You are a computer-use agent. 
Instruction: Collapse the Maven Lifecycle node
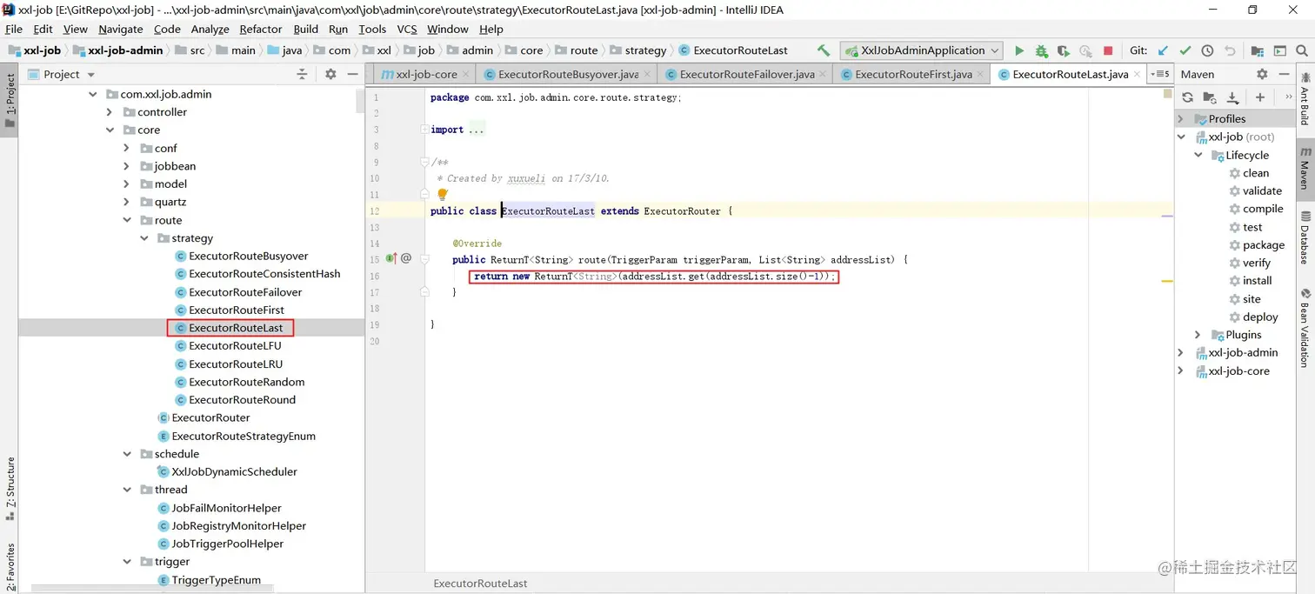[1198, 155]
